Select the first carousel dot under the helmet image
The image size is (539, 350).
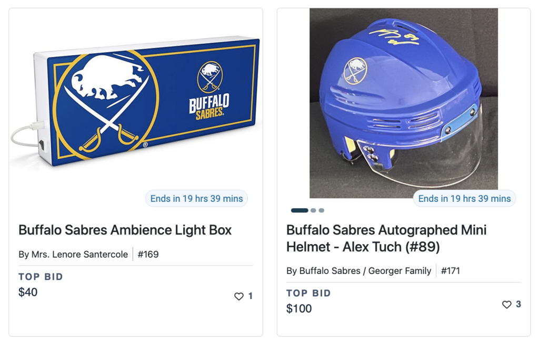[x=300, y=210]
